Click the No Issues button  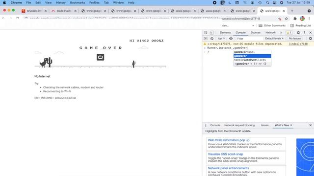pyautogui.click(x=294, y=39)
